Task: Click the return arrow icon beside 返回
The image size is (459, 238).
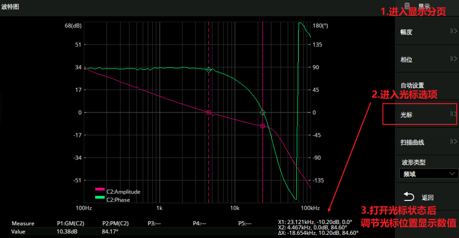Action: pos(408,197)
